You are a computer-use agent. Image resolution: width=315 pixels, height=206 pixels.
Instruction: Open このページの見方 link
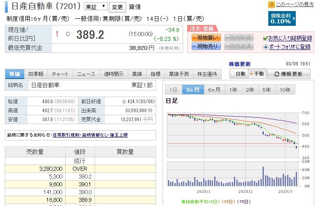[x=295, y=5]
